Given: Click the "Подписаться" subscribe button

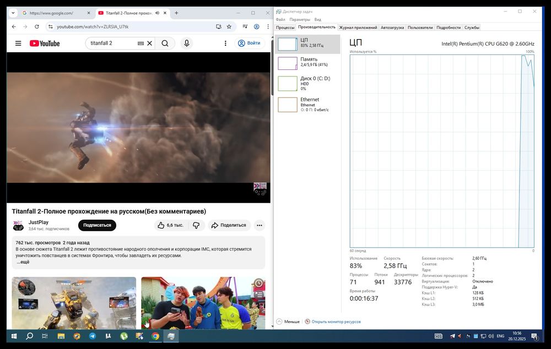Looking at the screenshot, I should click(x=97, y=225).
